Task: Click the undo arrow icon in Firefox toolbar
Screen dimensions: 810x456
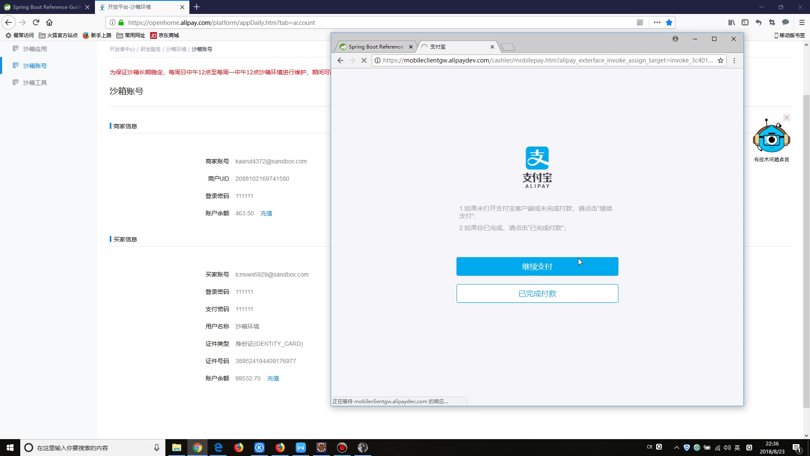Action: click(759, 22)
